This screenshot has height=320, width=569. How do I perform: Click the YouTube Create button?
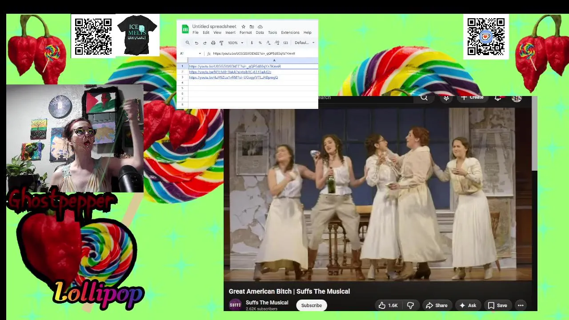(473, 98)
